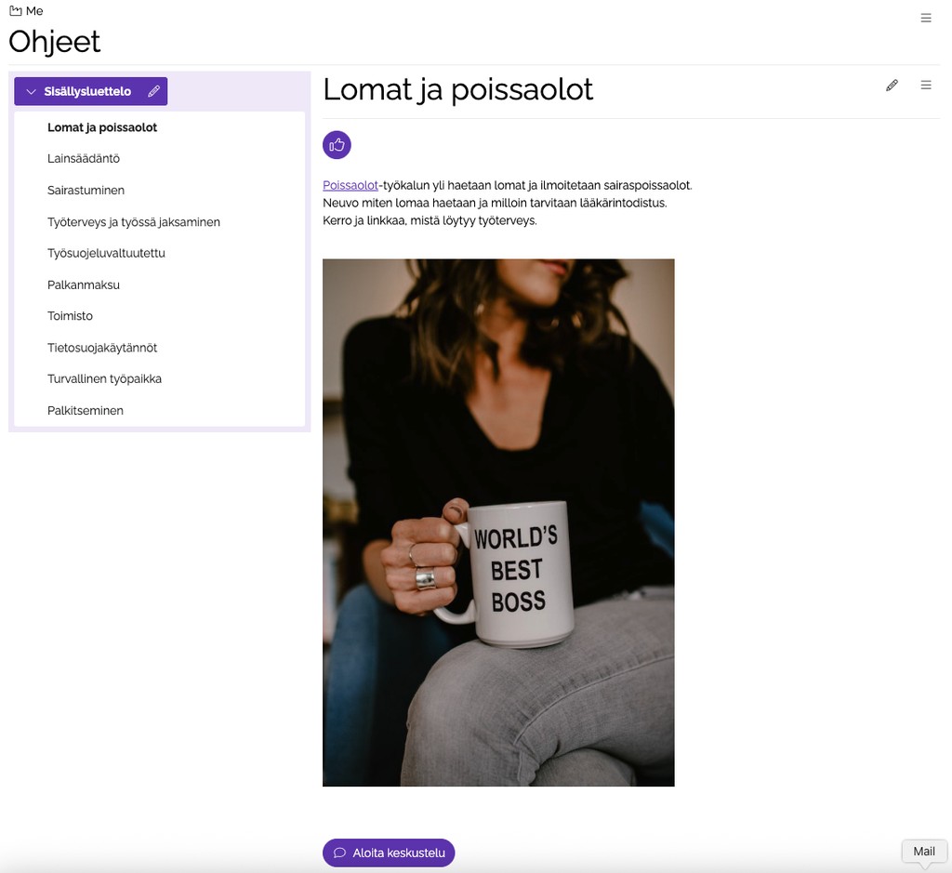Open Työsuojeluvaltuutettu page
This screenshot has width=952, height=873.
[106, 253]
